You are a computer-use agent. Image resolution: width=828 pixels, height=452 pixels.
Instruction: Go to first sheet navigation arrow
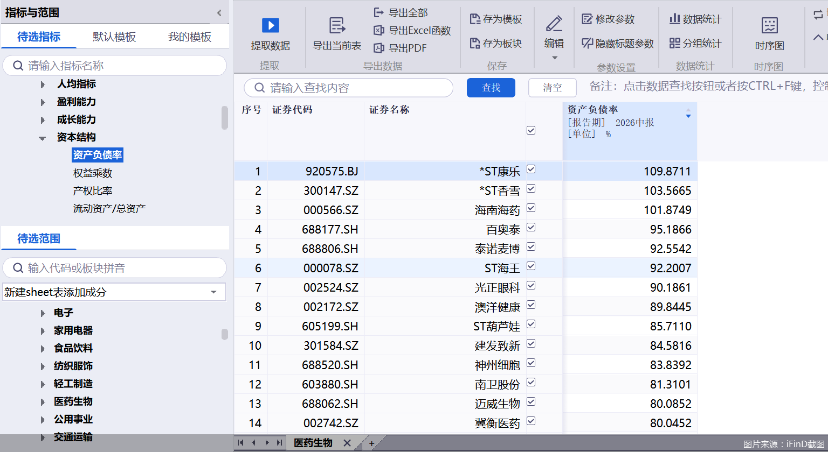pyautogui.click(x=241, y=443)
